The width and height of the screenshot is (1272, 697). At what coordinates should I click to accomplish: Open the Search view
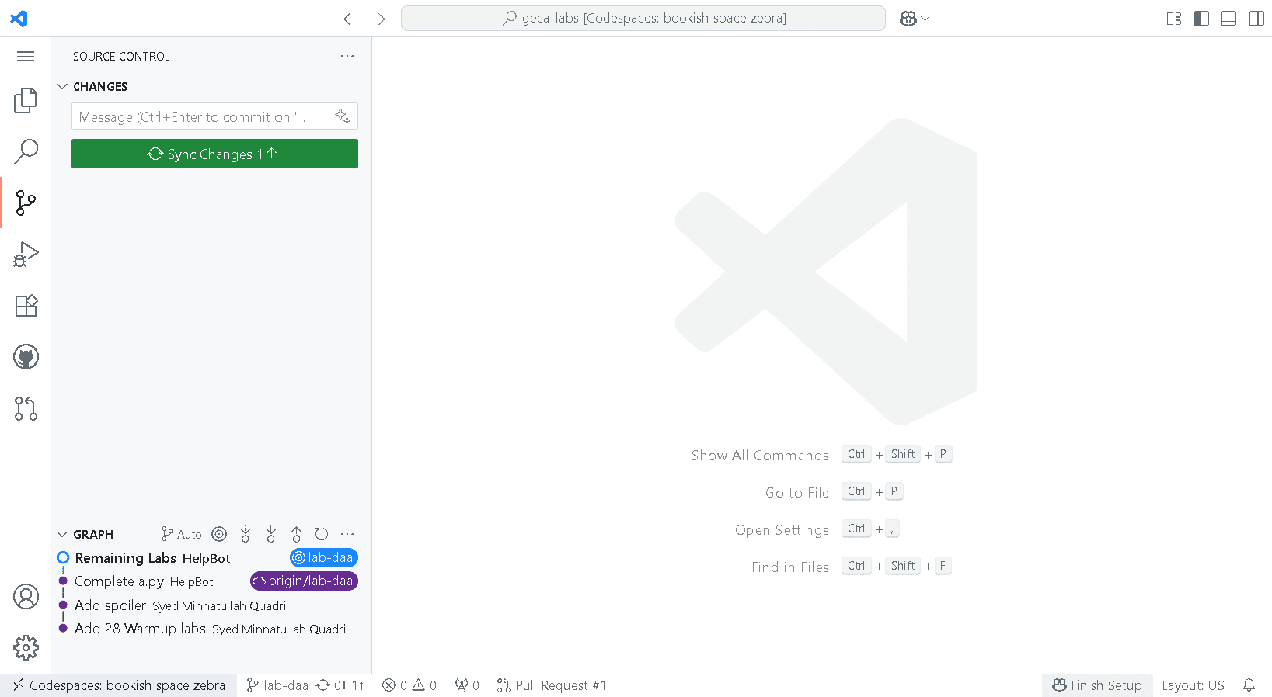pos(26,151)
